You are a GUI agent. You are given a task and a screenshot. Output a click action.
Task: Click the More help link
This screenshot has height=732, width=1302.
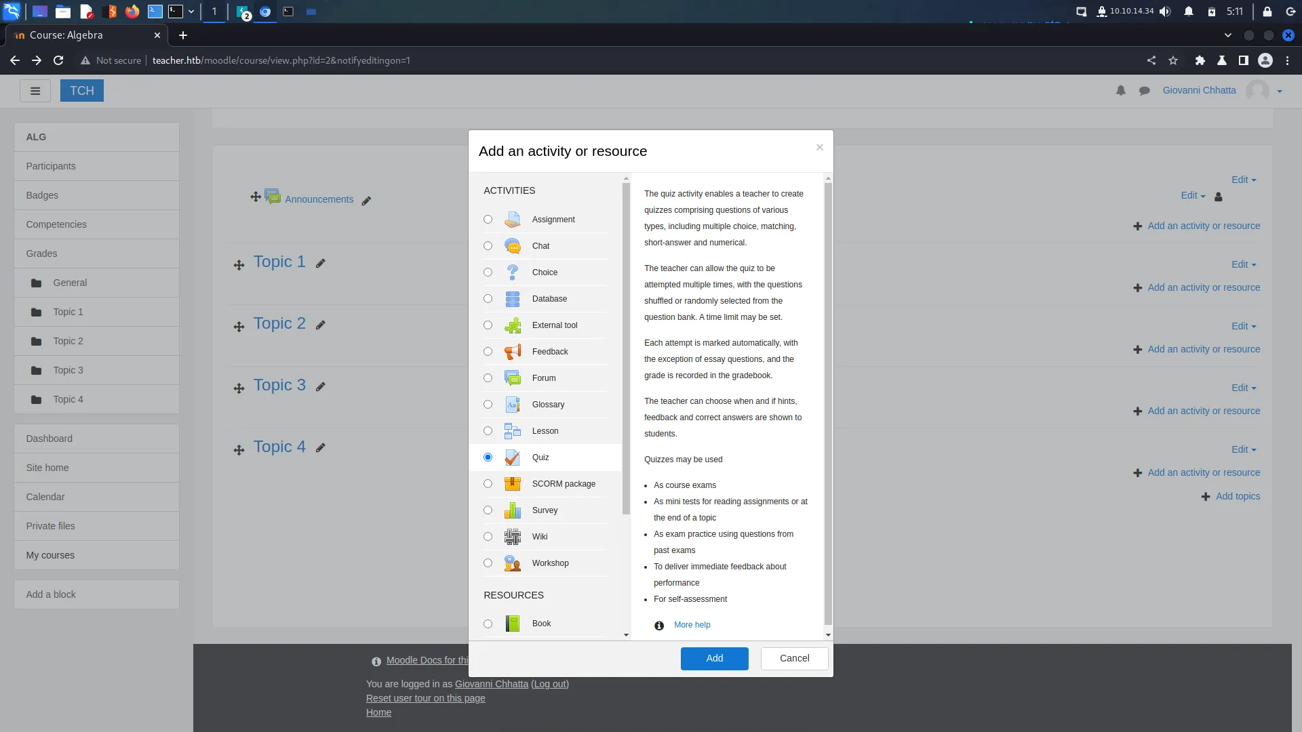point(692,625)
